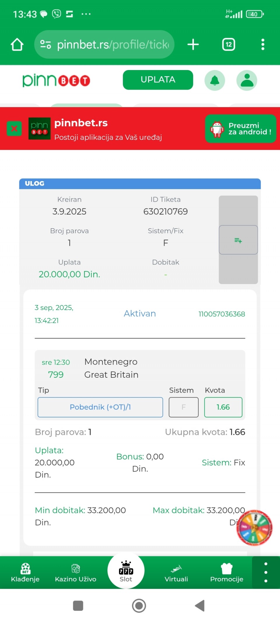
Task: Dismiss the app banner with red X
Action: coord(14,128)
